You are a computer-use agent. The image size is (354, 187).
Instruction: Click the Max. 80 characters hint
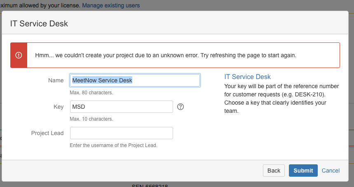[91, 92]
